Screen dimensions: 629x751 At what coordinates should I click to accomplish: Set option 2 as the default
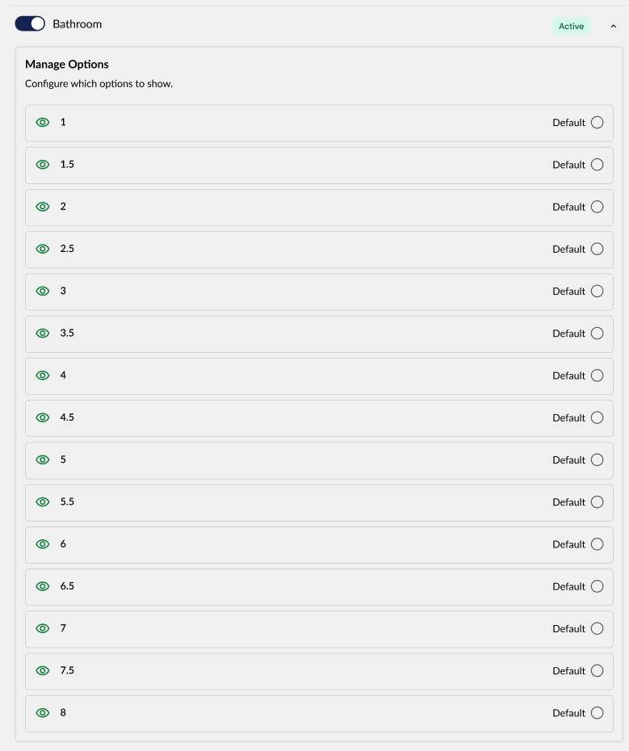pyautogui.click(x=597, y=207)
